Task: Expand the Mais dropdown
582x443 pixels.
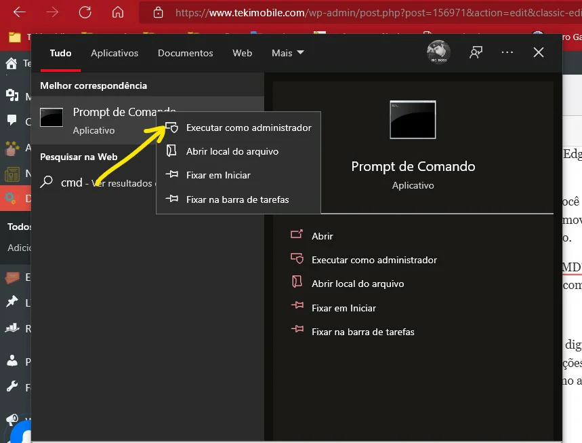Action: click(x=288, y=53)
